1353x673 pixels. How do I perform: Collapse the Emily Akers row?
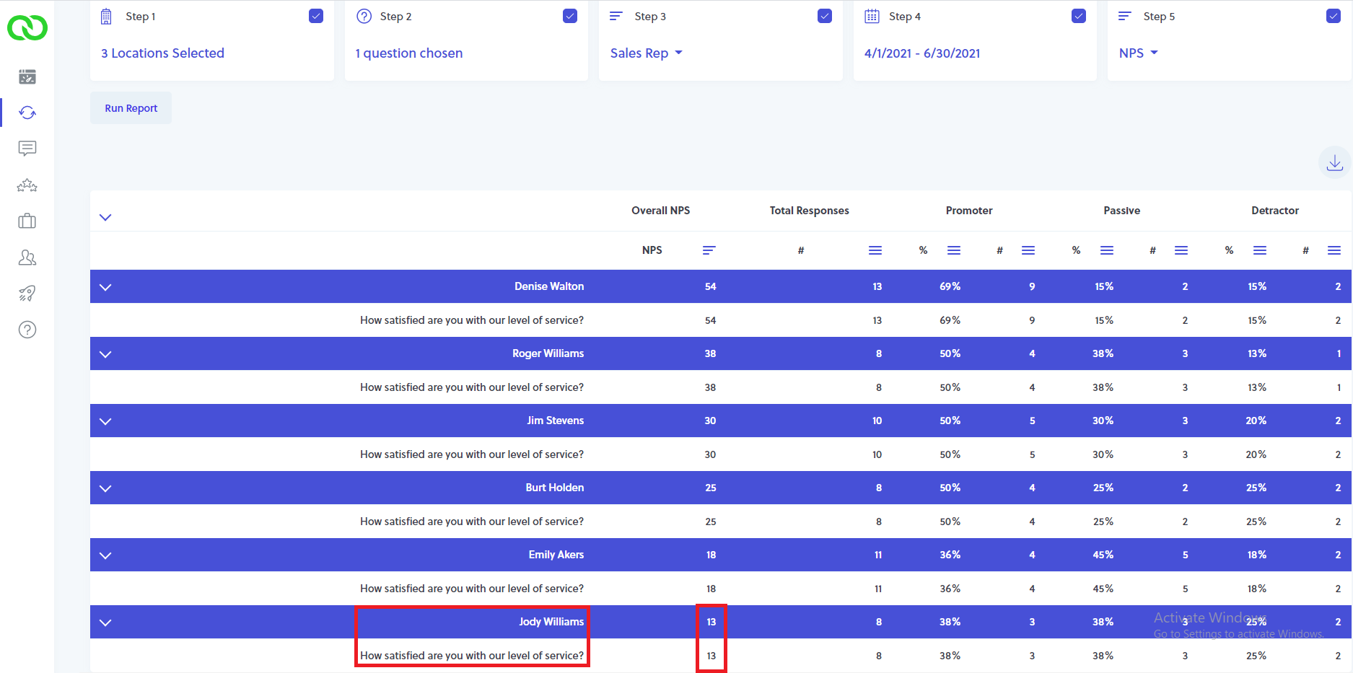[105, 555]
